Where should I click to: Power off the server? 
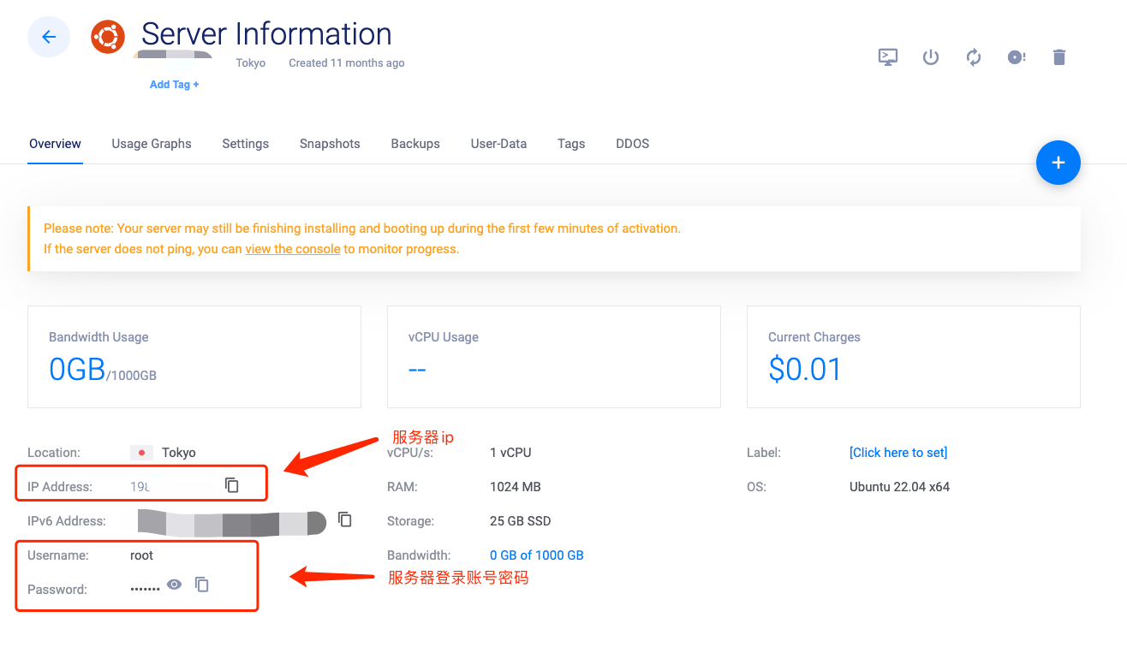(x=931, y=56)
